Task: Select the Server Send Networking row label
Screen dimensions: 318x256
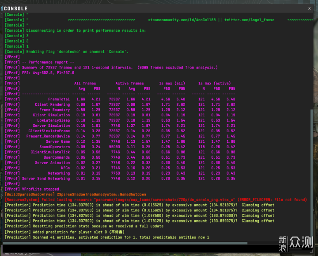Action: tap(46, 179)
